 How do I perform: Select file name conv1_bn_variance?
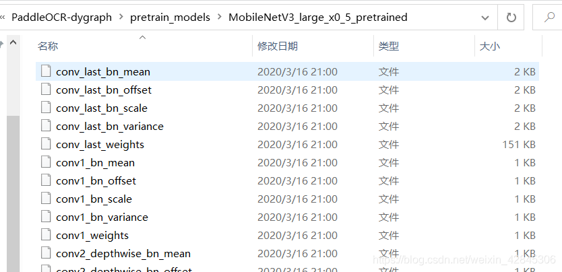[x=102, y=217]
